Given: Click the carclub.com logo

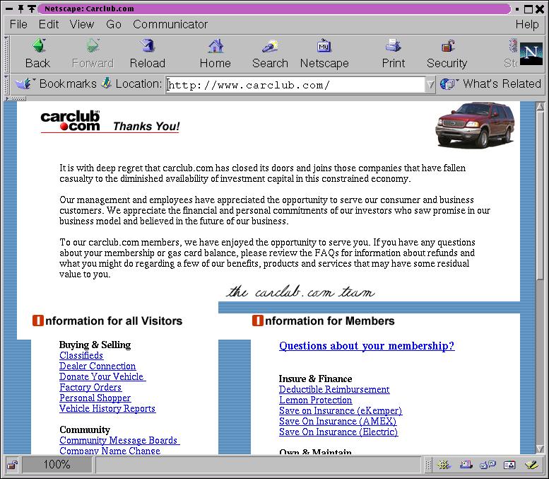Looking at the screenshot, I should click(71, 121).
